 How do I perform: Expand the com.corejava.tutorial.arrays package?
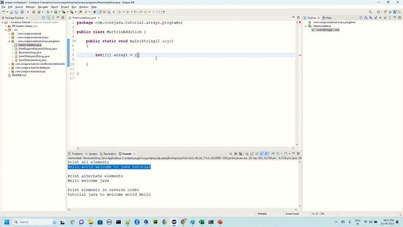coord(9,37)
